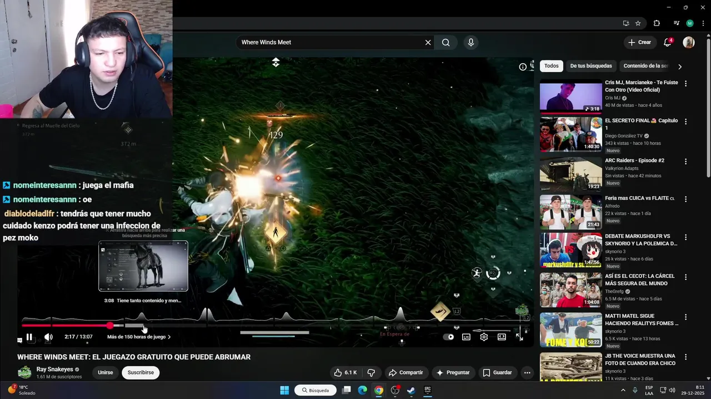Bookmark the page with the star icon
This screenshot has height=399, width=711.
coord(638,23)
